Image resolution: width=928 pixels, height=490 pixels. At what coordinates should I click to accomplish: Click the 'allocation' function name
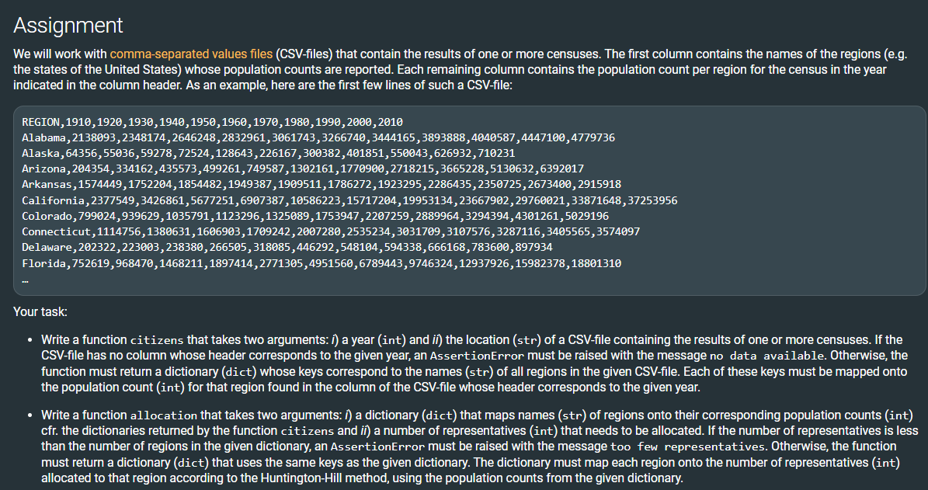(x=163, y=415)
